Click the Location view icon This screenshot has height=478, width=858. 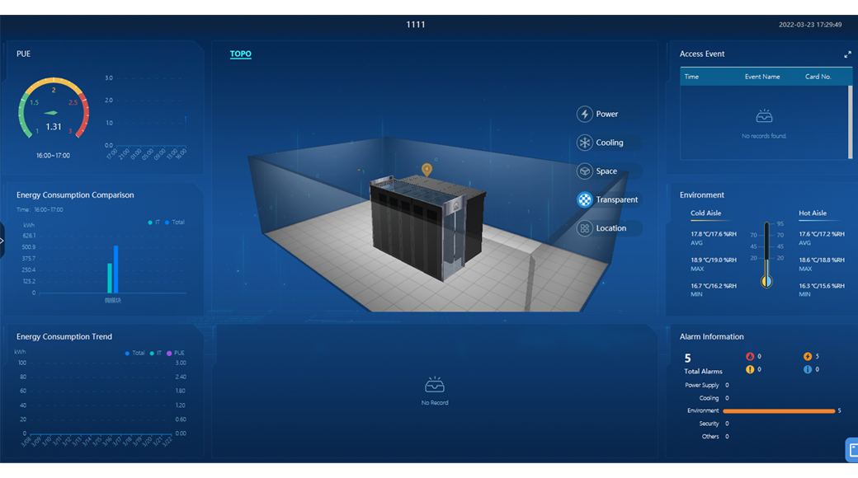[x=585, y=228]
